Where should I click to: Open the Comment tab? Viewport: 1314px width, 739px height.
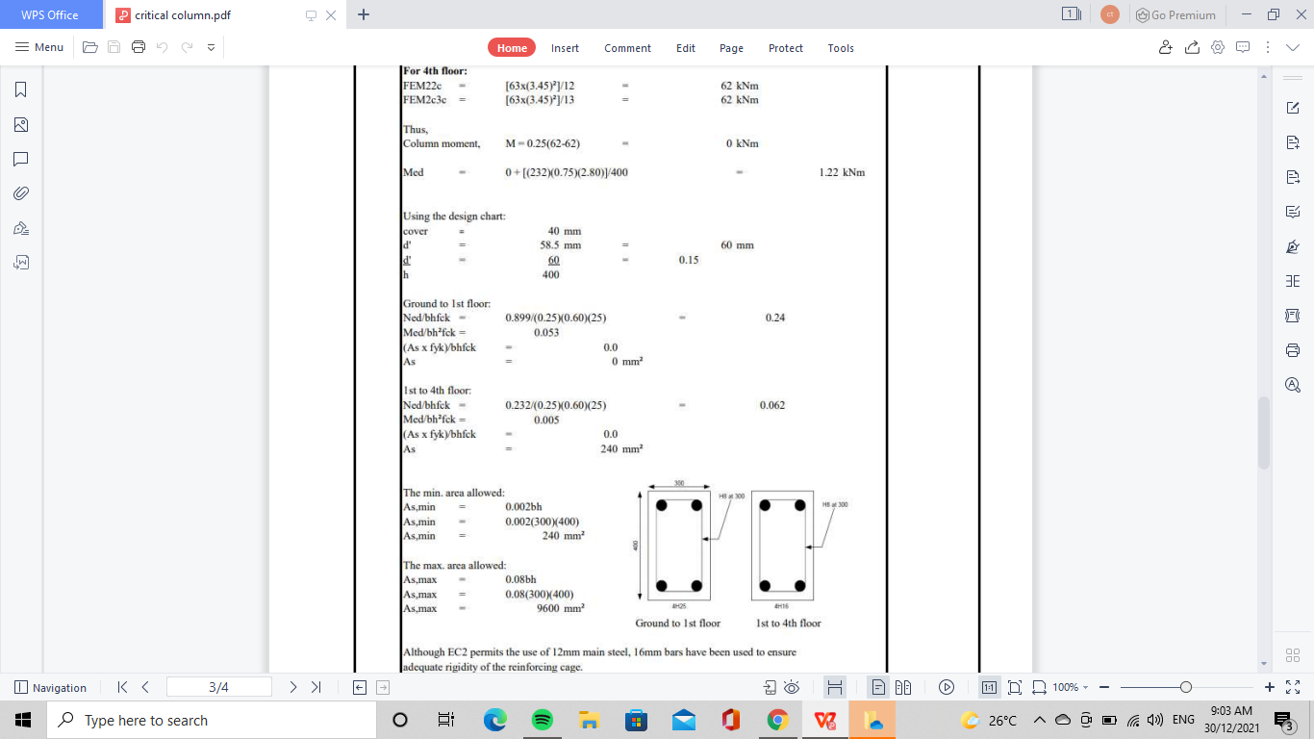coord(627,48)
